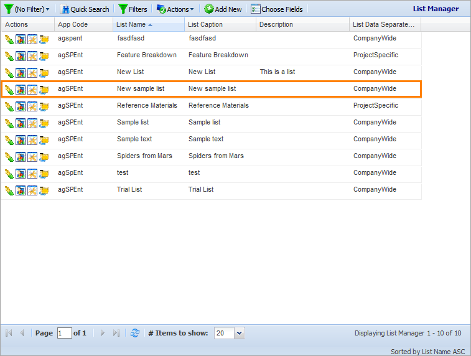Viewport: 471px width, 356px height.
Task: Edit the Feature Breakdown list with pen icon
Action: pos(9,56)
